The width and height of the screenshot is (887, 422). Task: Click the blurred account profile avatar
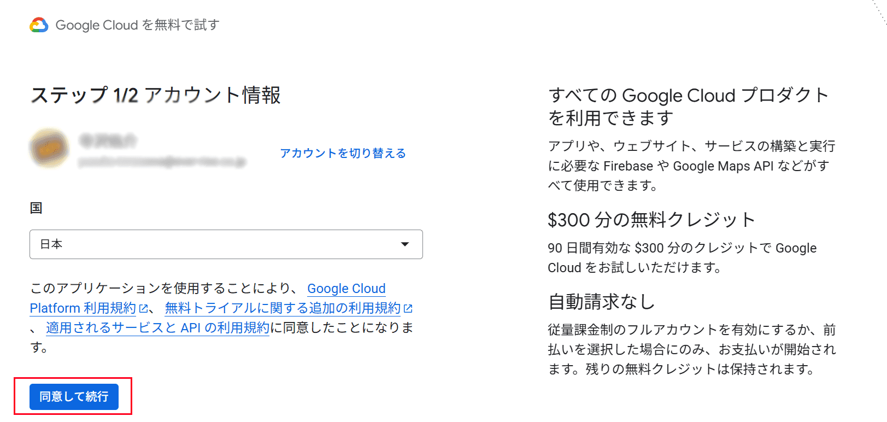pyautogui.click(x=49, y=148)
